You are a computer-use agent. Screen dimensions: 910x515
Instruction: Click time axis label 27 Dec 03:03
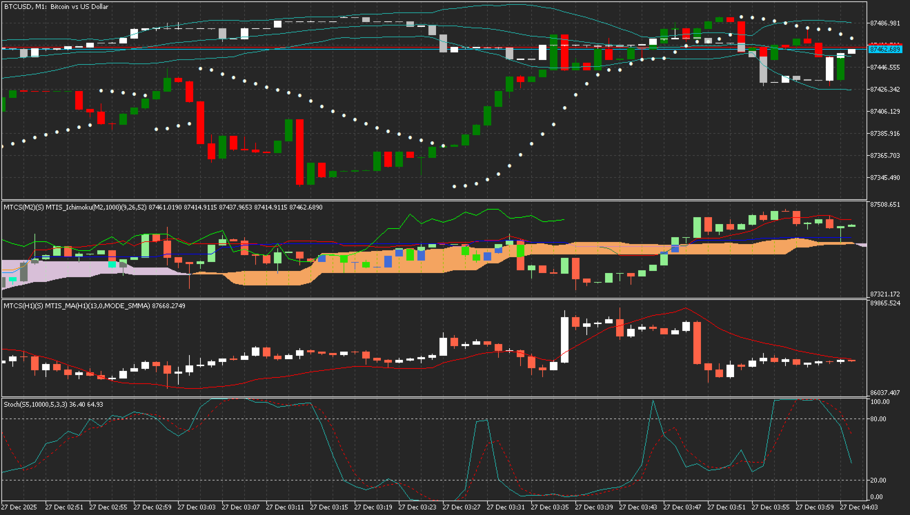pyautogui.click(x=197, y=507)
